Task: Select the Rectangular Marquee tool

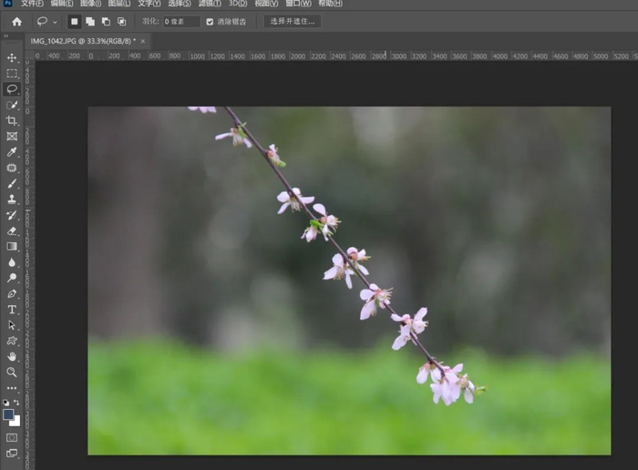Action: 12,74
